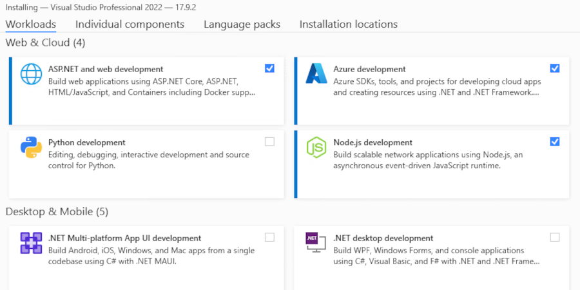Image resolution: width=580 pixels, height=290 pixels.
Task: Click the Azure development description text
Action: tap(437, 87)
